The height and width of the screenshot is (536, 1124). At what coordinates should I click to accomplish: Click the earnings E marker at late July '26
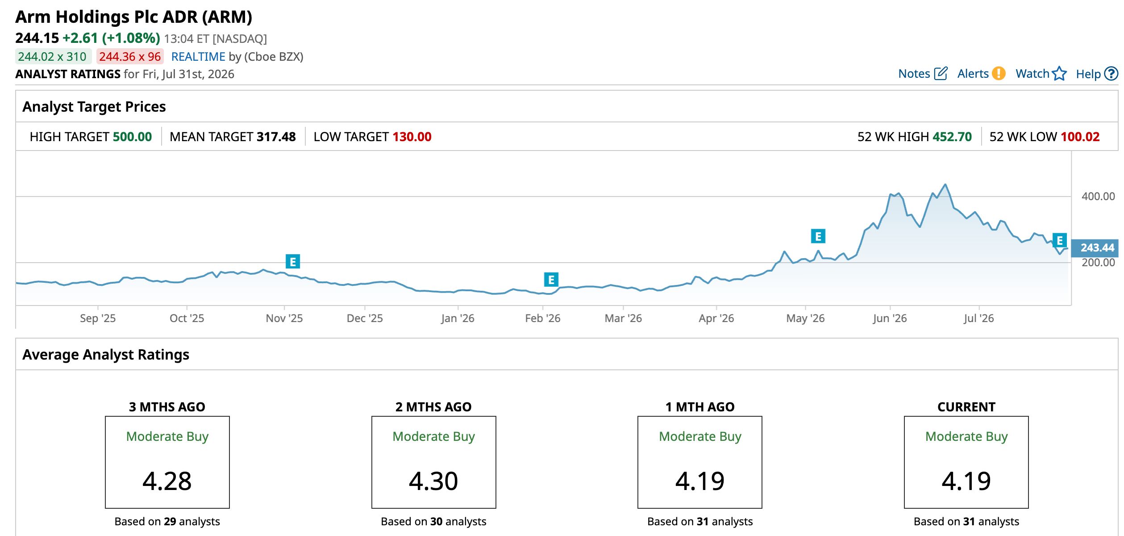[1060, 240]
